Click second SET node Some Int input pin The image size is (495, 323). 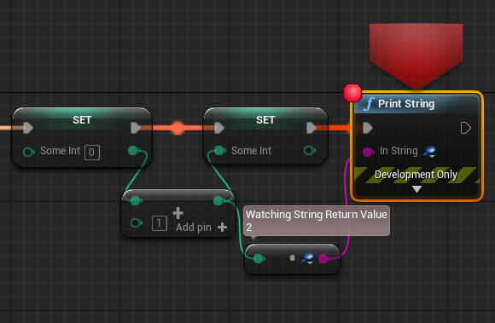219,151
